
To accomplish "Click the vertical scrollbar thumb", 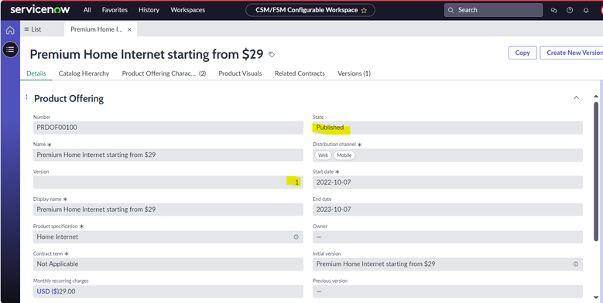I will tap(596, 172).
